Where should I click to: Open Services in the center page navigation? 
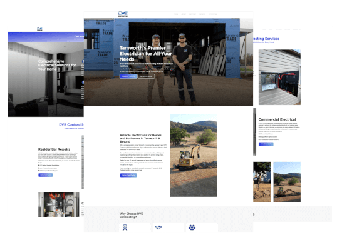pyautogui.click(x=192, y=14)
